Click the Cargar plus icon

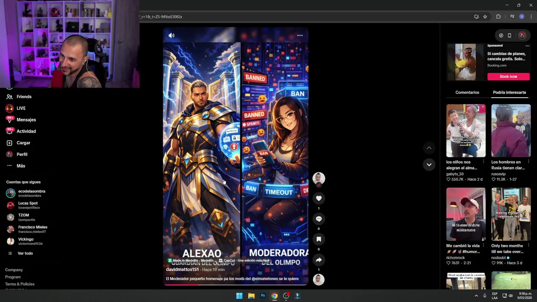(x=9, y=143)
